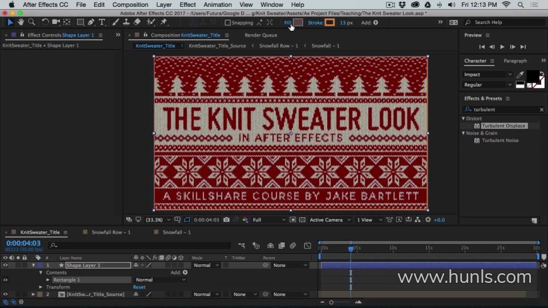This screenshot has width=548, height=308.
Task: Click the Stroke options link
Action: [x=315, y=23]
